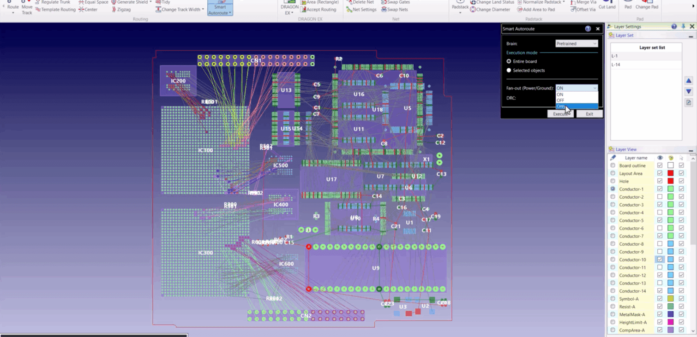Select layer set L-1
The image size is (697, 337).
(646, 56)
